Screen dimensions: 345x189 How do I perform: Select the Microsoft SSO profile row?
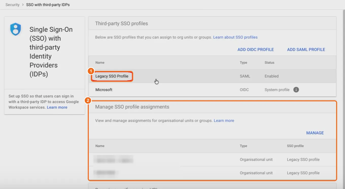coord(212,90)
